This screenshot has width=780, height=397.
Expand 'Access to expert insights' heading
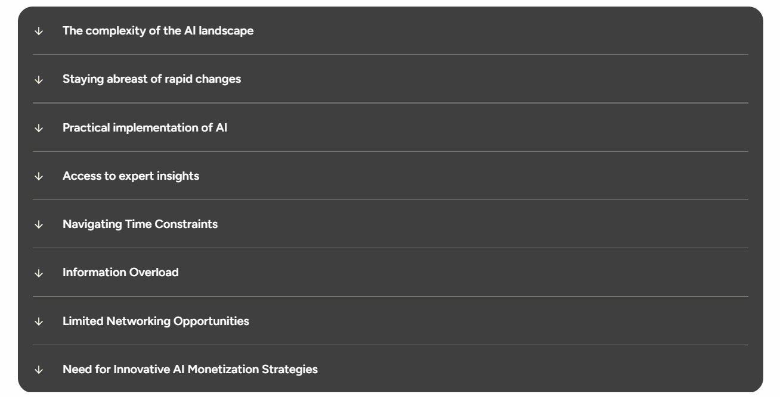click(131, 176)
